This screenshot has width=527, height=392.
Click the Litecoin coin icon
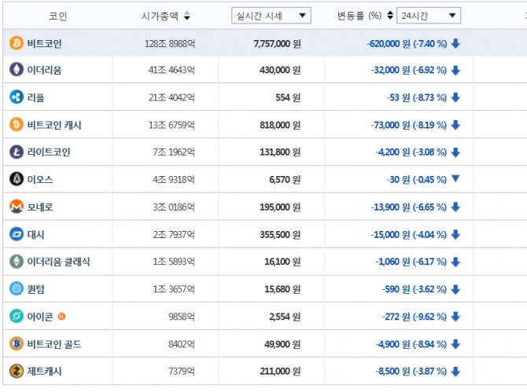pyautogui.click(x=16, y=152)
